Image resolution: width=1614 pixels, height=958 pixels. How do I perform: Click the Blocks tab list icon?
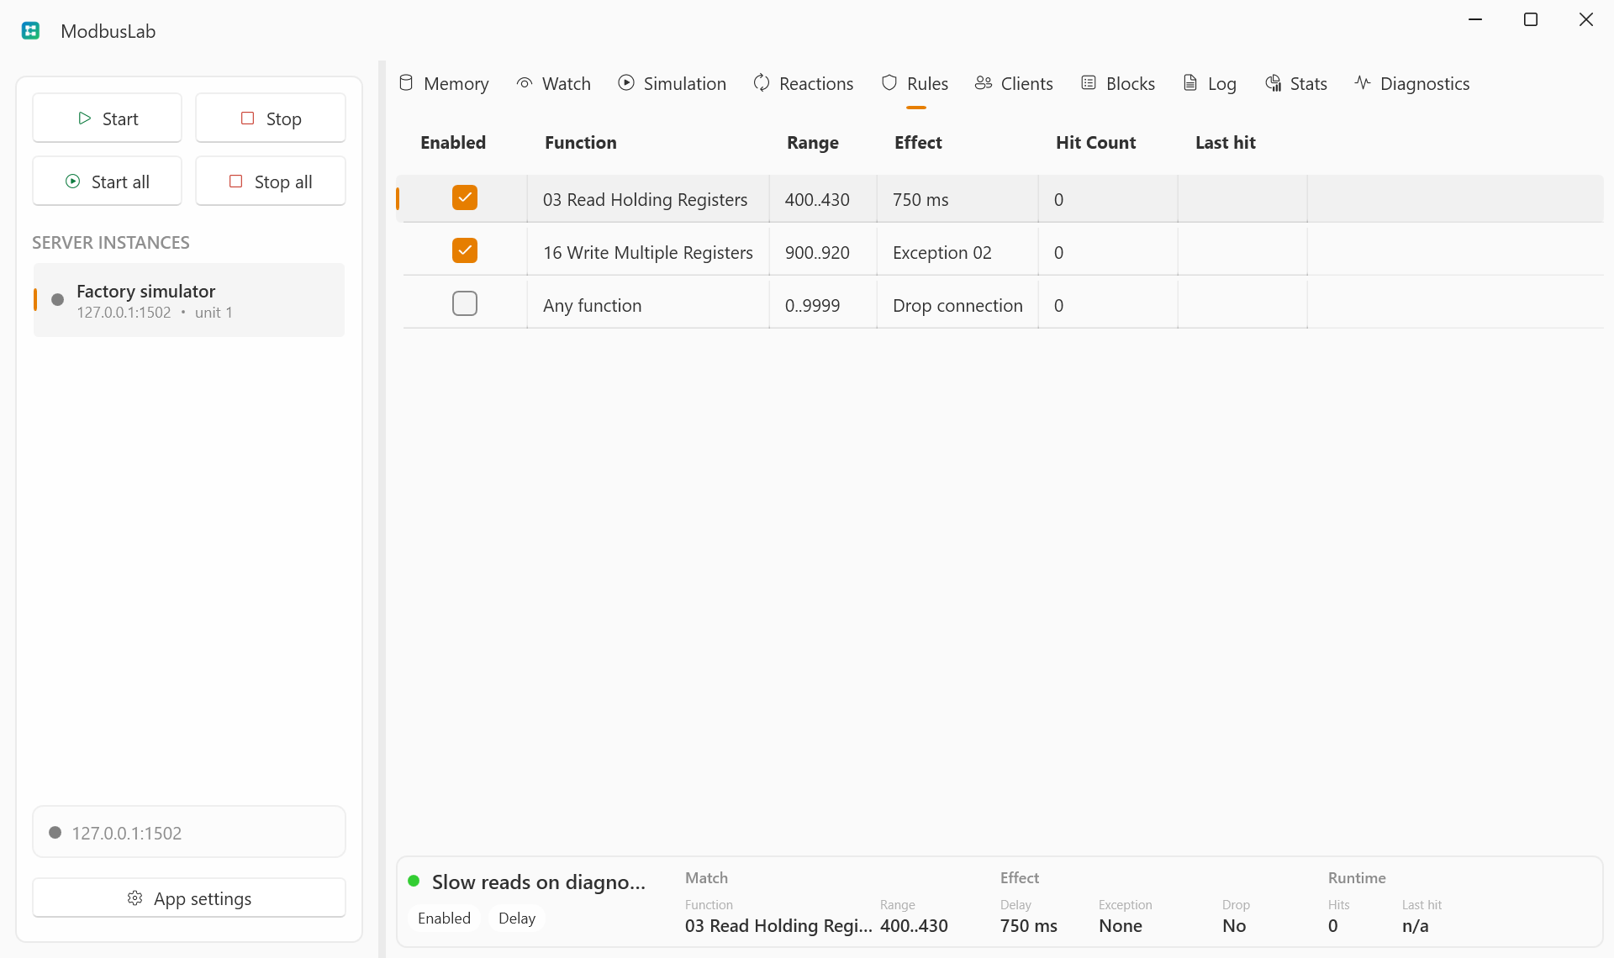[1089, 82]
